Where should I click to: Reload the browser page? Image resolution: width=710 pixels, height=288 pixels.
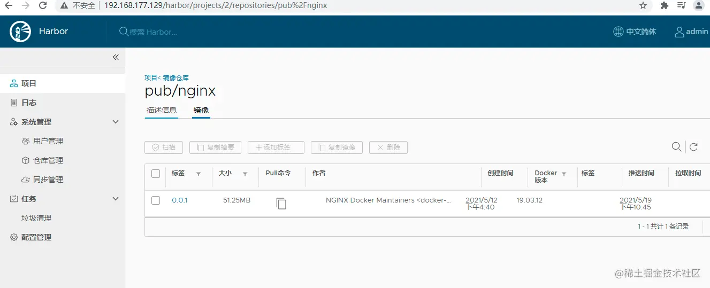click(x=42, y=5)
